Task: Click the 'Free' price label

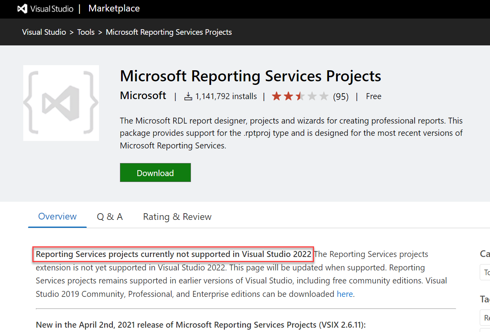Action: coord(374,96)
